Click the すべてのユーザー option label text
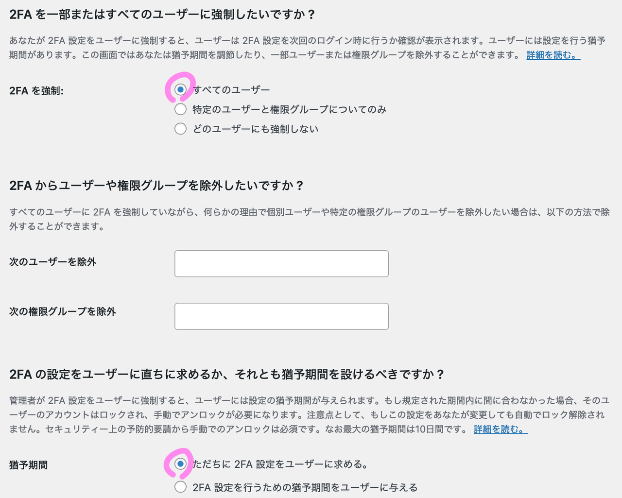622x498 pixels. pyautogui.click(x=231, y=90)
